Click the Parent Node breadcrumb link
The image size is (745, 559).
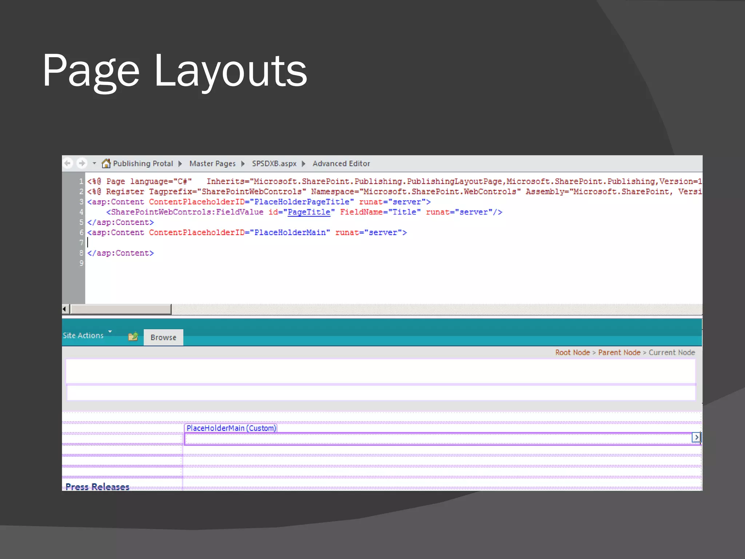click(619, 353)
